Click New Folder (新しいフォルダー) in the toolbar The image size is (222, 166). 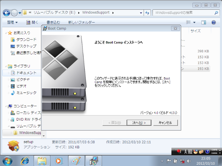tap(82, 22)
